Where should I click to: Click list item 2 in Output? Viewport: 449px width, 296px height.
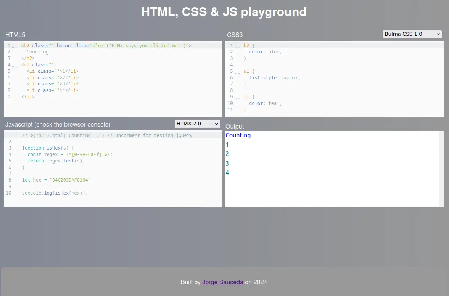pyautogui.click(x=227, y=154)
